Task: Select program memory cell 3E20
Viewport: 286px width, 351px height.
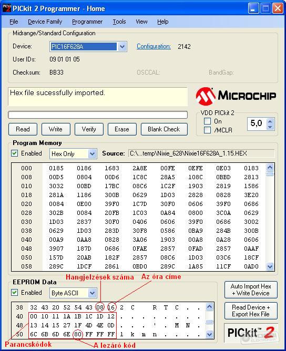Action: pos(251,195)
